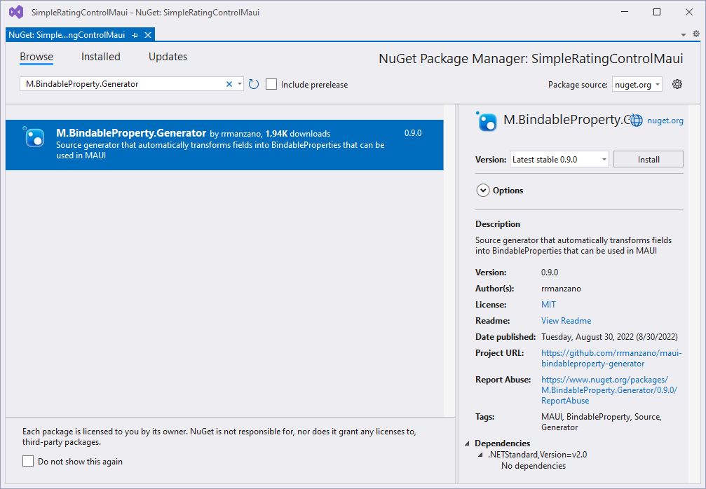Click the Visual Studio logo icon

[15, 12]
